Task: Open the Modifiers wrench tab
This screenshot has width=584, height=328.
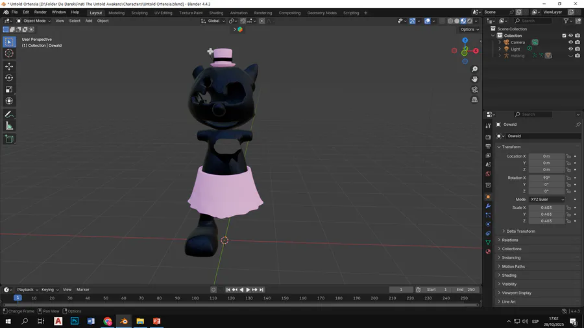Action: pos(488,206)
